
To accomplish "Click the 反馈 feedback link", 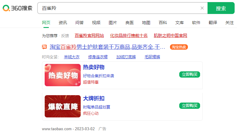I will pos(65,36).
